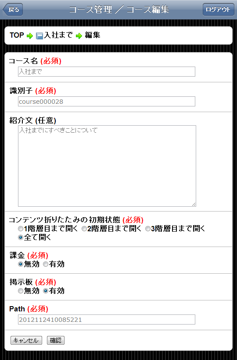The image size is (237, 360).
Task: Click the green arrow before 編集
Action: [x=79, y=36]
